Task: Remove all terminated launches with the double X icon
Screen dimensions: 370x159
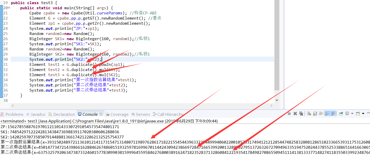Action: click(301, 113)
